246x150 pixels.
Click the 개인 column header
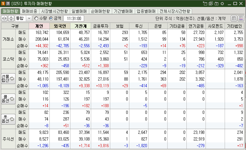click(39, 26)
